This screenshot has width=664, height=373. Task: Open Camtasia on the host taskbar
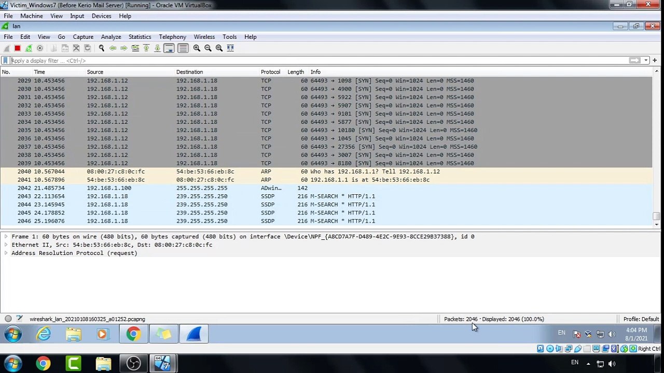(73, 363)
